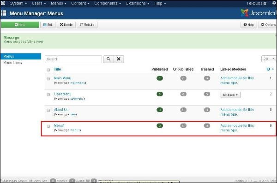
Task: Click View Site link in status bar
Action: click(x=38, y=181)
